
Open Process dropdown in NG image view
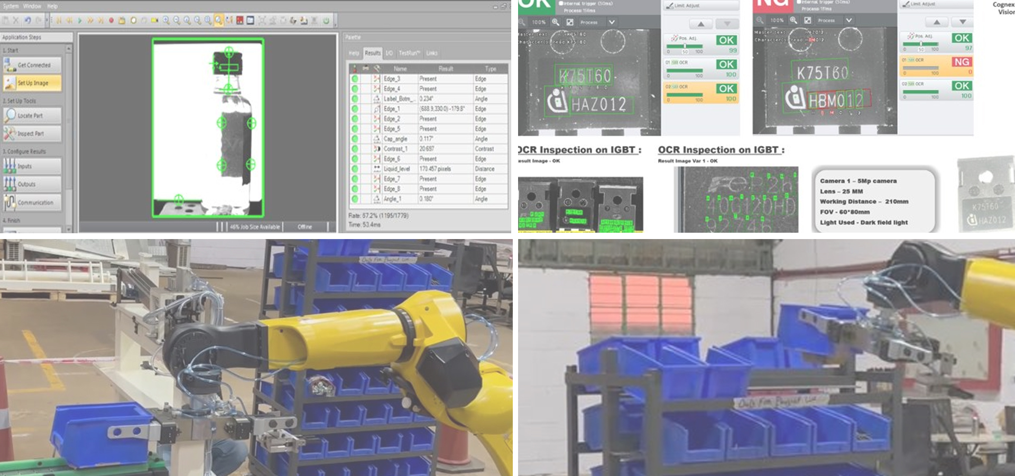point(848,20)
